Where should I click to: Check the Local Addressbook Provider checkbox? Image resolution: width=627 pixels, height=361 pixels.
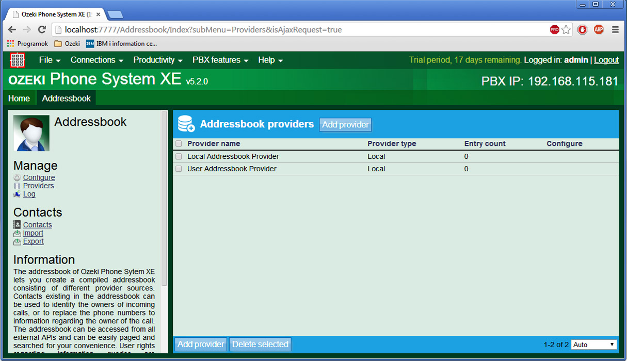tap(179, 156)
